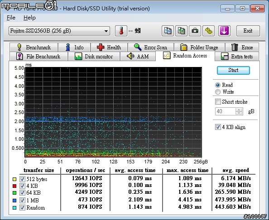Click the purple download arrow icon
This screenshot has width=269, height=220.
tap(224, 31)
